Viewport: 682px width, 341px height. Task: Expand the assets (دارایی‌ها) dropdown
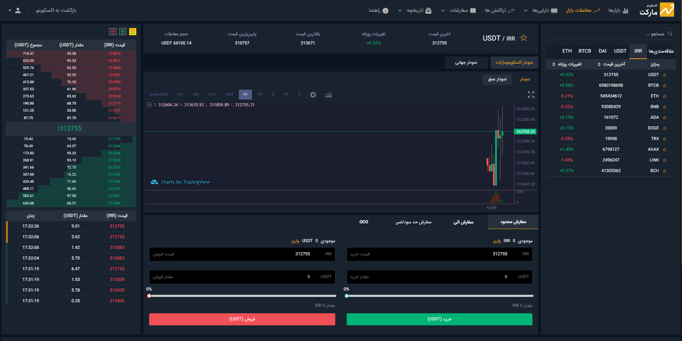525,11
